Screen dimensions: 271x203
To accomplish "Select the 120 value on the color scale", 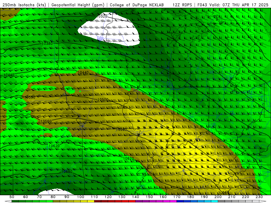I will pyautogui.click(x=108, y=197).
